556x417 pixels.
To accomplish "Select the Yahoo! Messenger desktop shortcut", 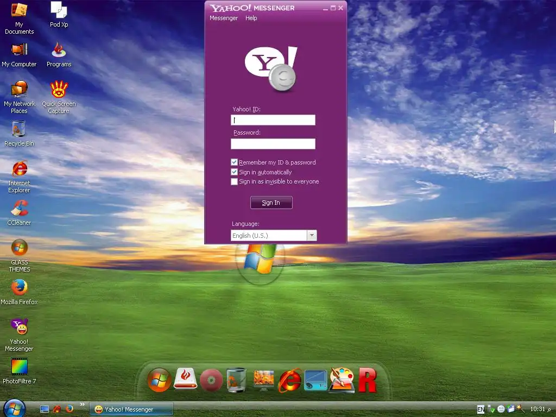I will point(19,335).
